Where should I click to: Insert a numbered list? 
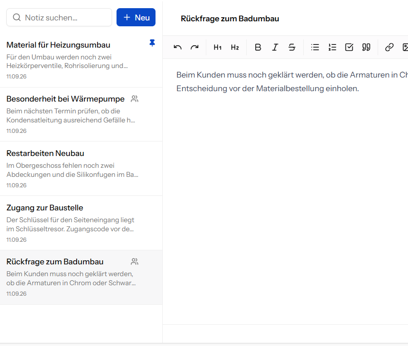[x=332, y=47]
